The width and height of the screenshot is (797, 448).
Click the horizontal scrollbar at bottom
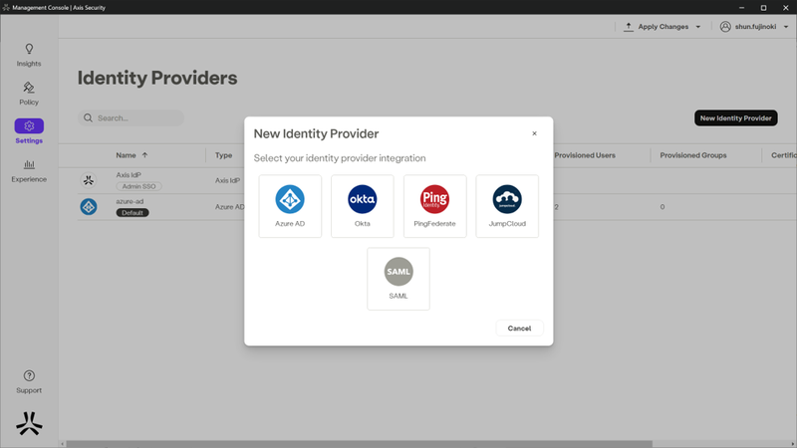[359, 444]
